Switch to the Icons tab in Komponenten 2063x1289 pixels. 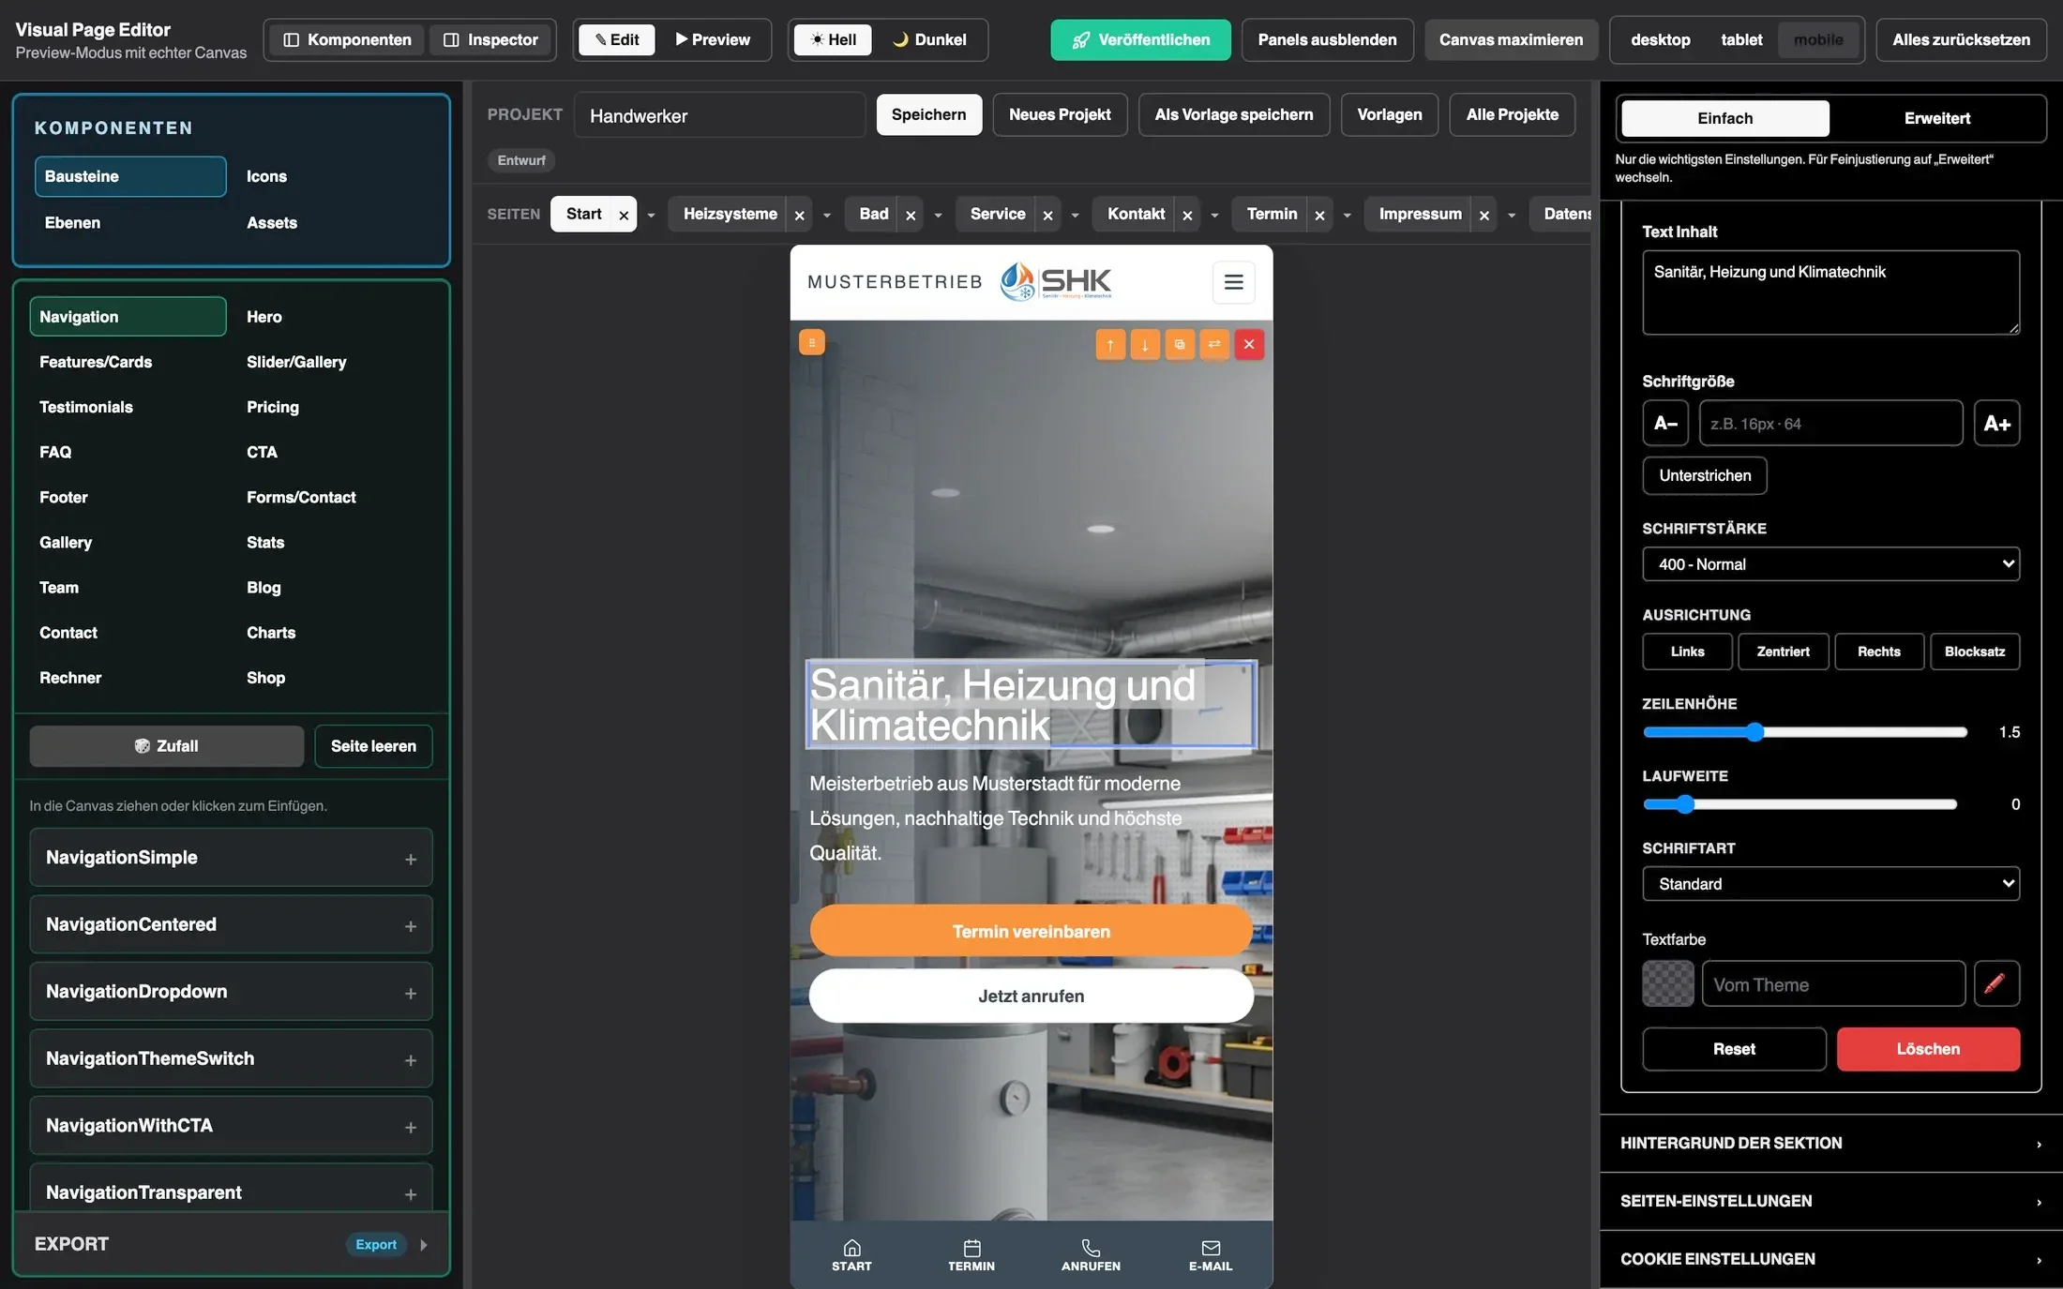pyautogui.click(x=266, y=176)
